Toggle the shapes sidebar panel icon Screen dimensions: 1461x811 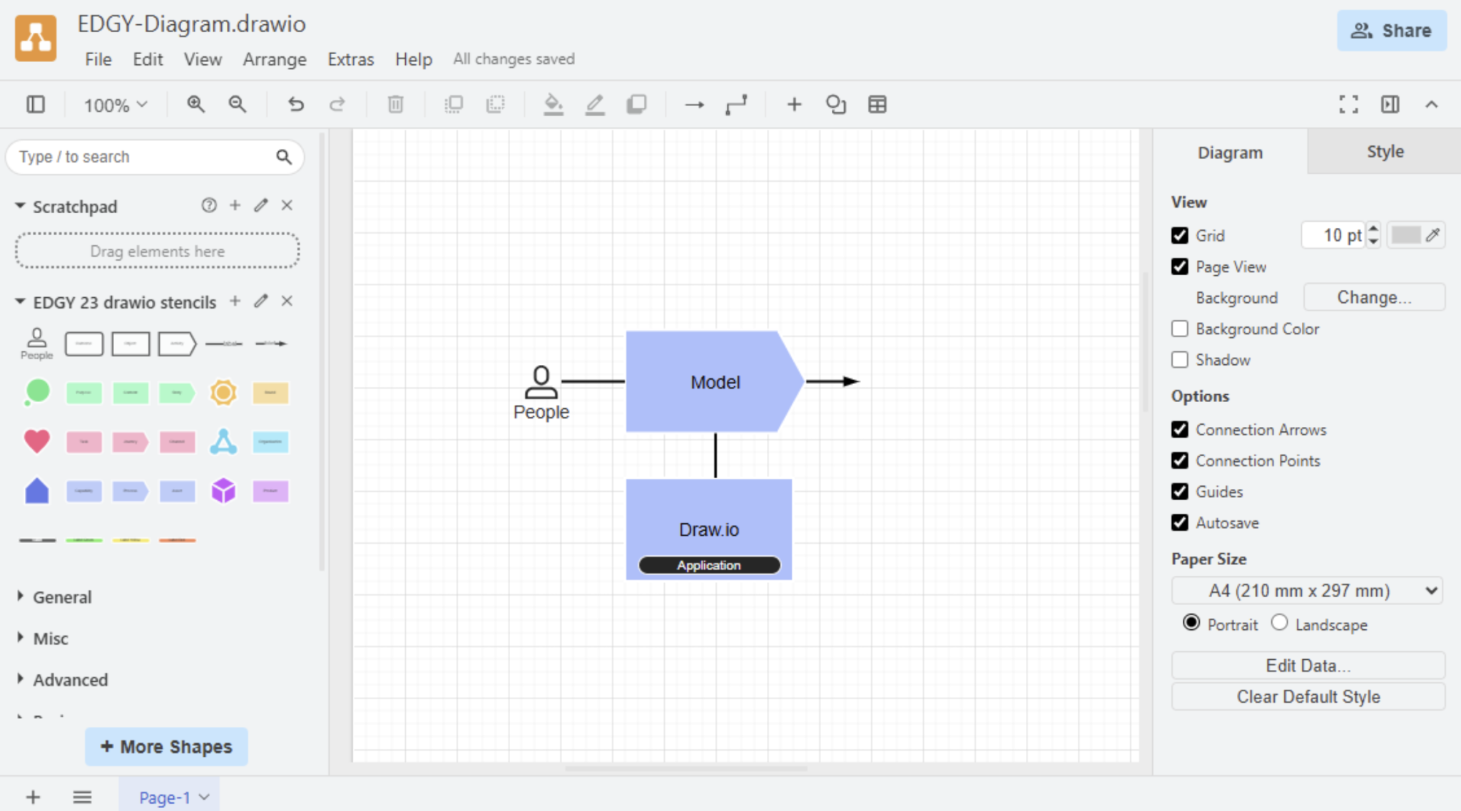(36, 105)
